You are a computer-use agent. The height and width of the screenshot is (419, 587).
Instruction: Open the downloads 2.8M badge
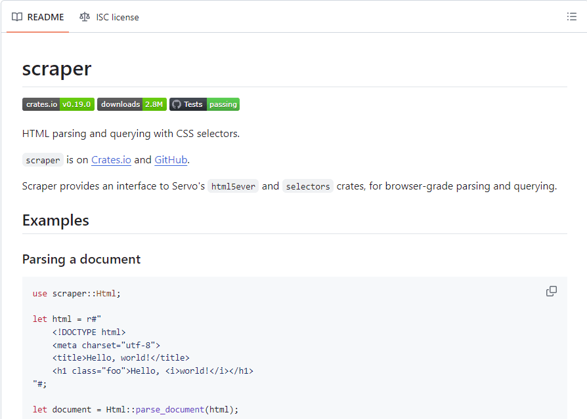[x=132, y=104]
